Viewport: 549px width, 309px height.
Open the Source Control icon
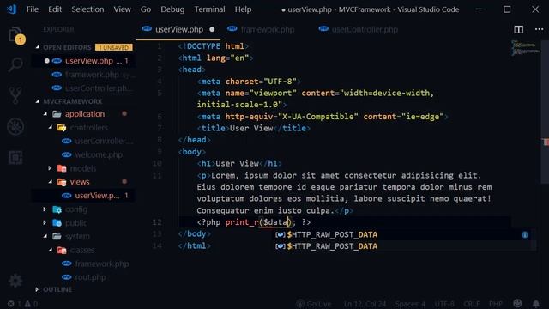[x=15, y=95]
